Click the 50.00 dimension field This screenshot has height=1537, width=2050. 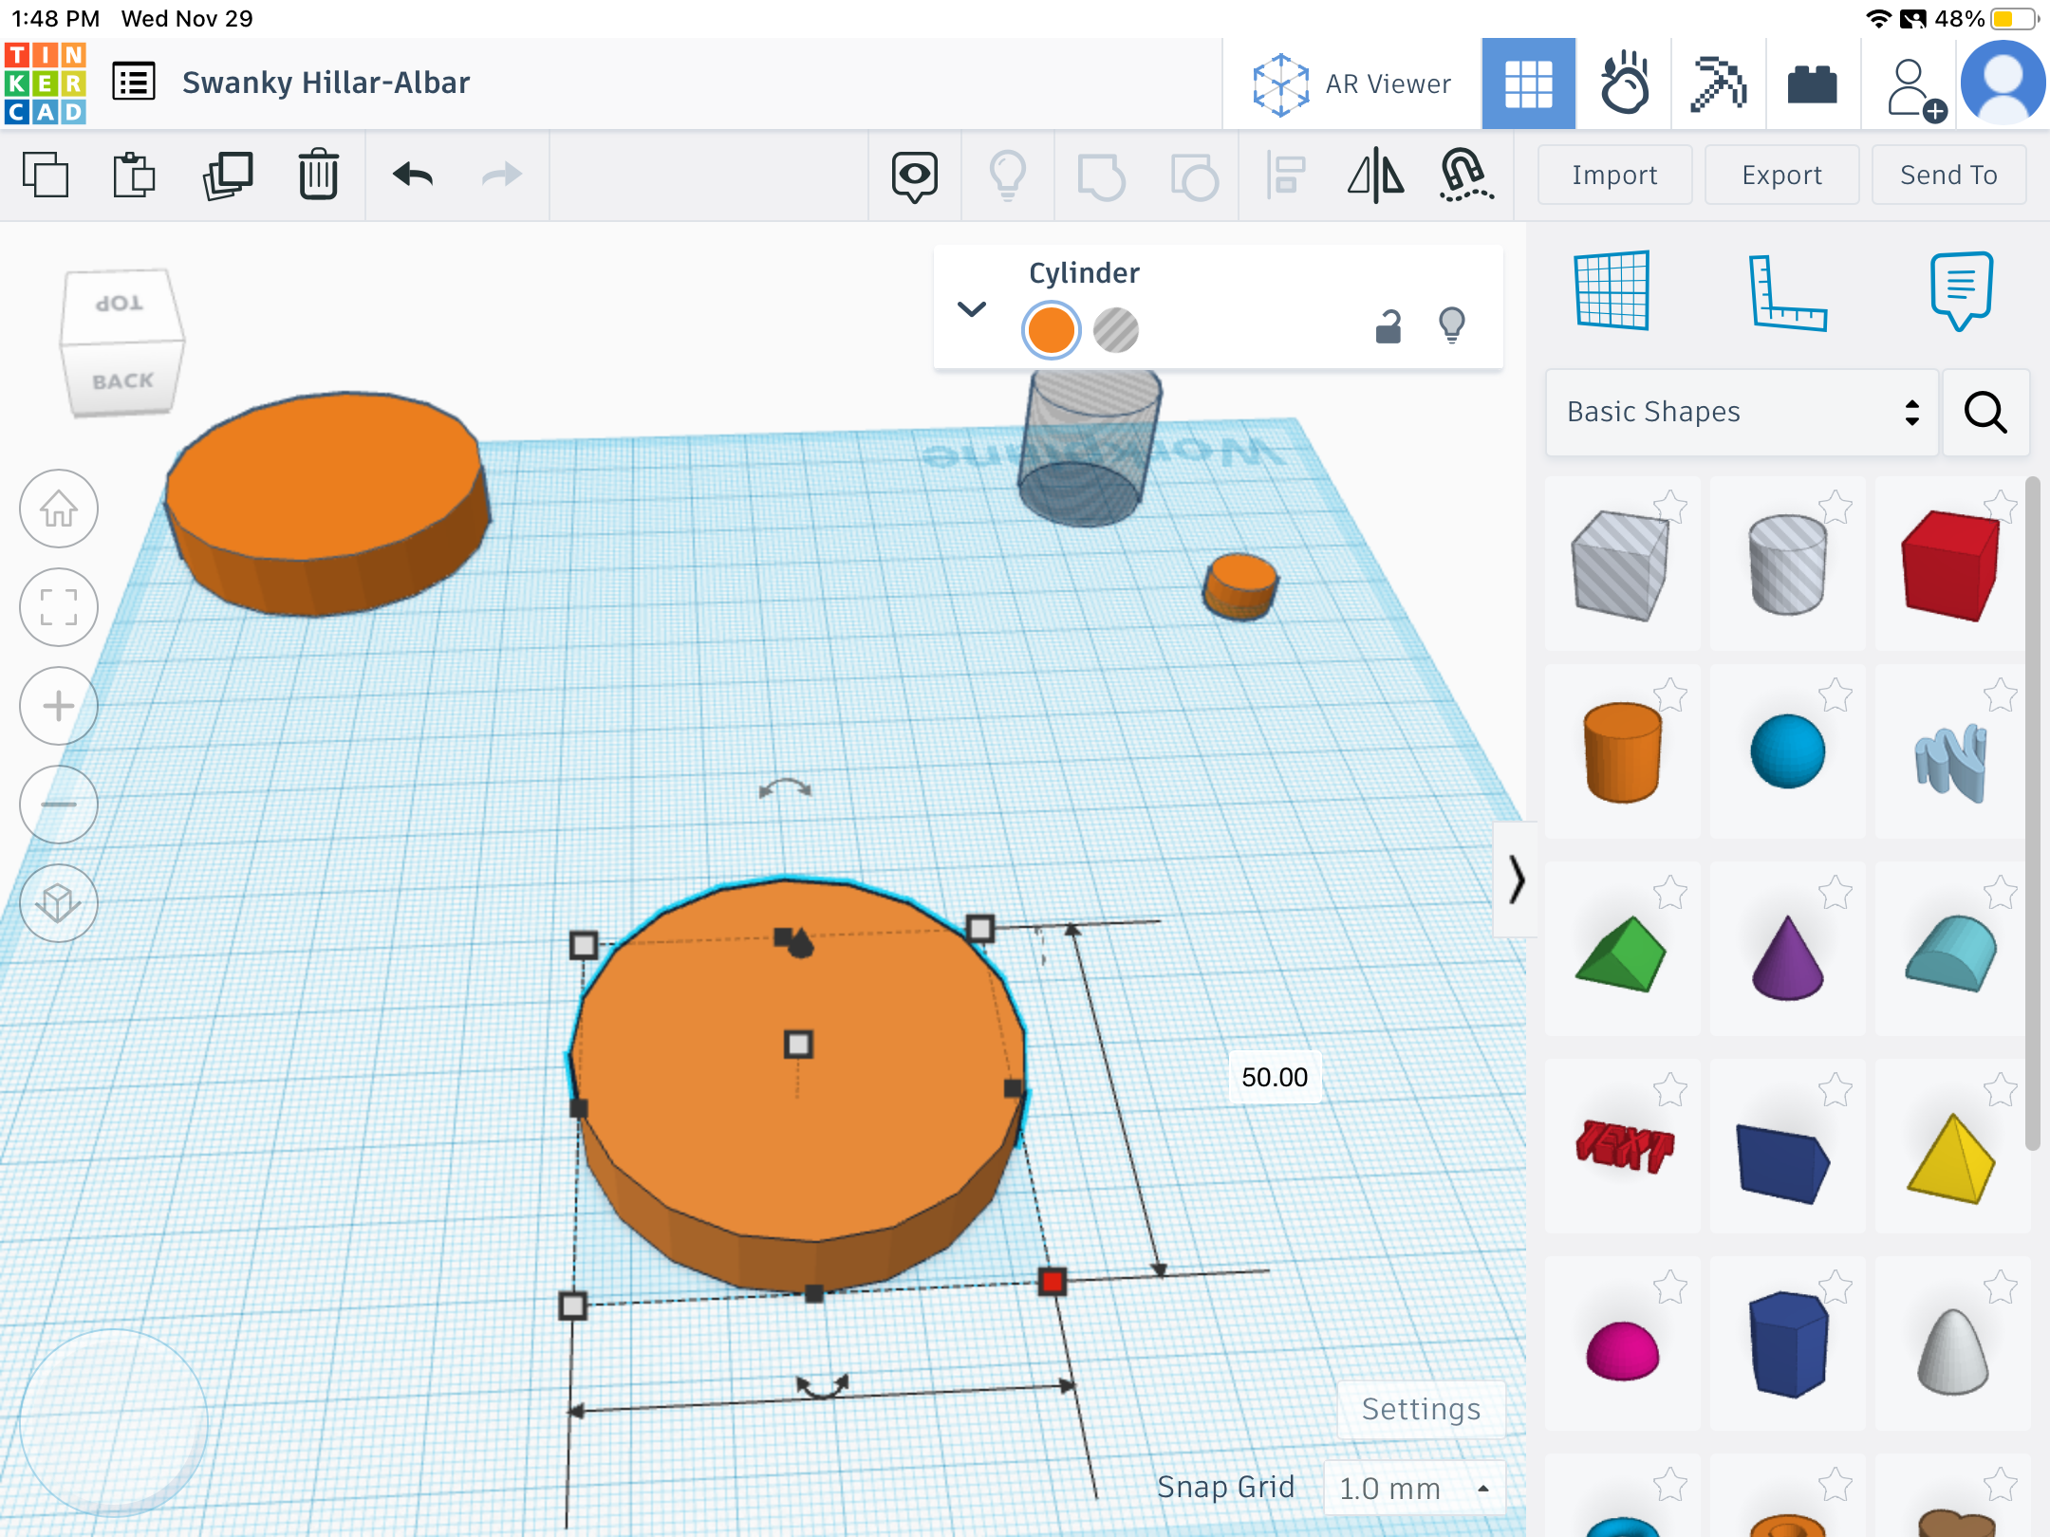point(1275,1077)
